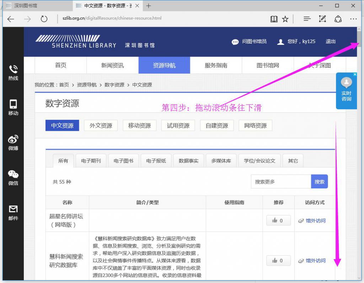Open the 服务指南 navigation menu
This screenshot has height=283, width=364.
[x=216, y=65]
